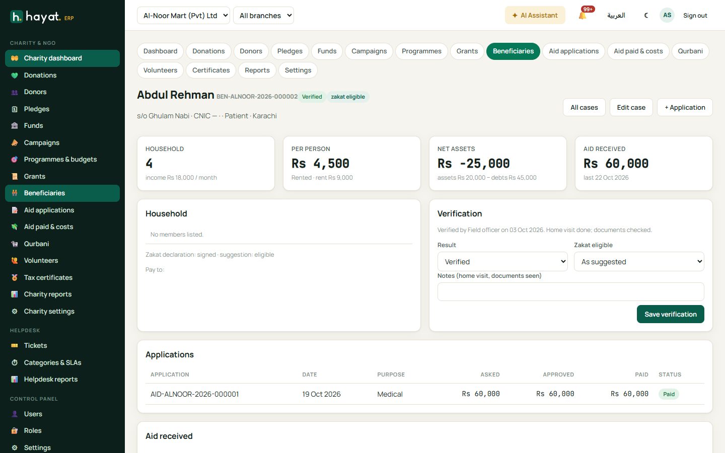The width and height of the screenshot is (725, 453).
Task: Click the Grants scroll icon in sidebar
Action: tap(15, 177)
